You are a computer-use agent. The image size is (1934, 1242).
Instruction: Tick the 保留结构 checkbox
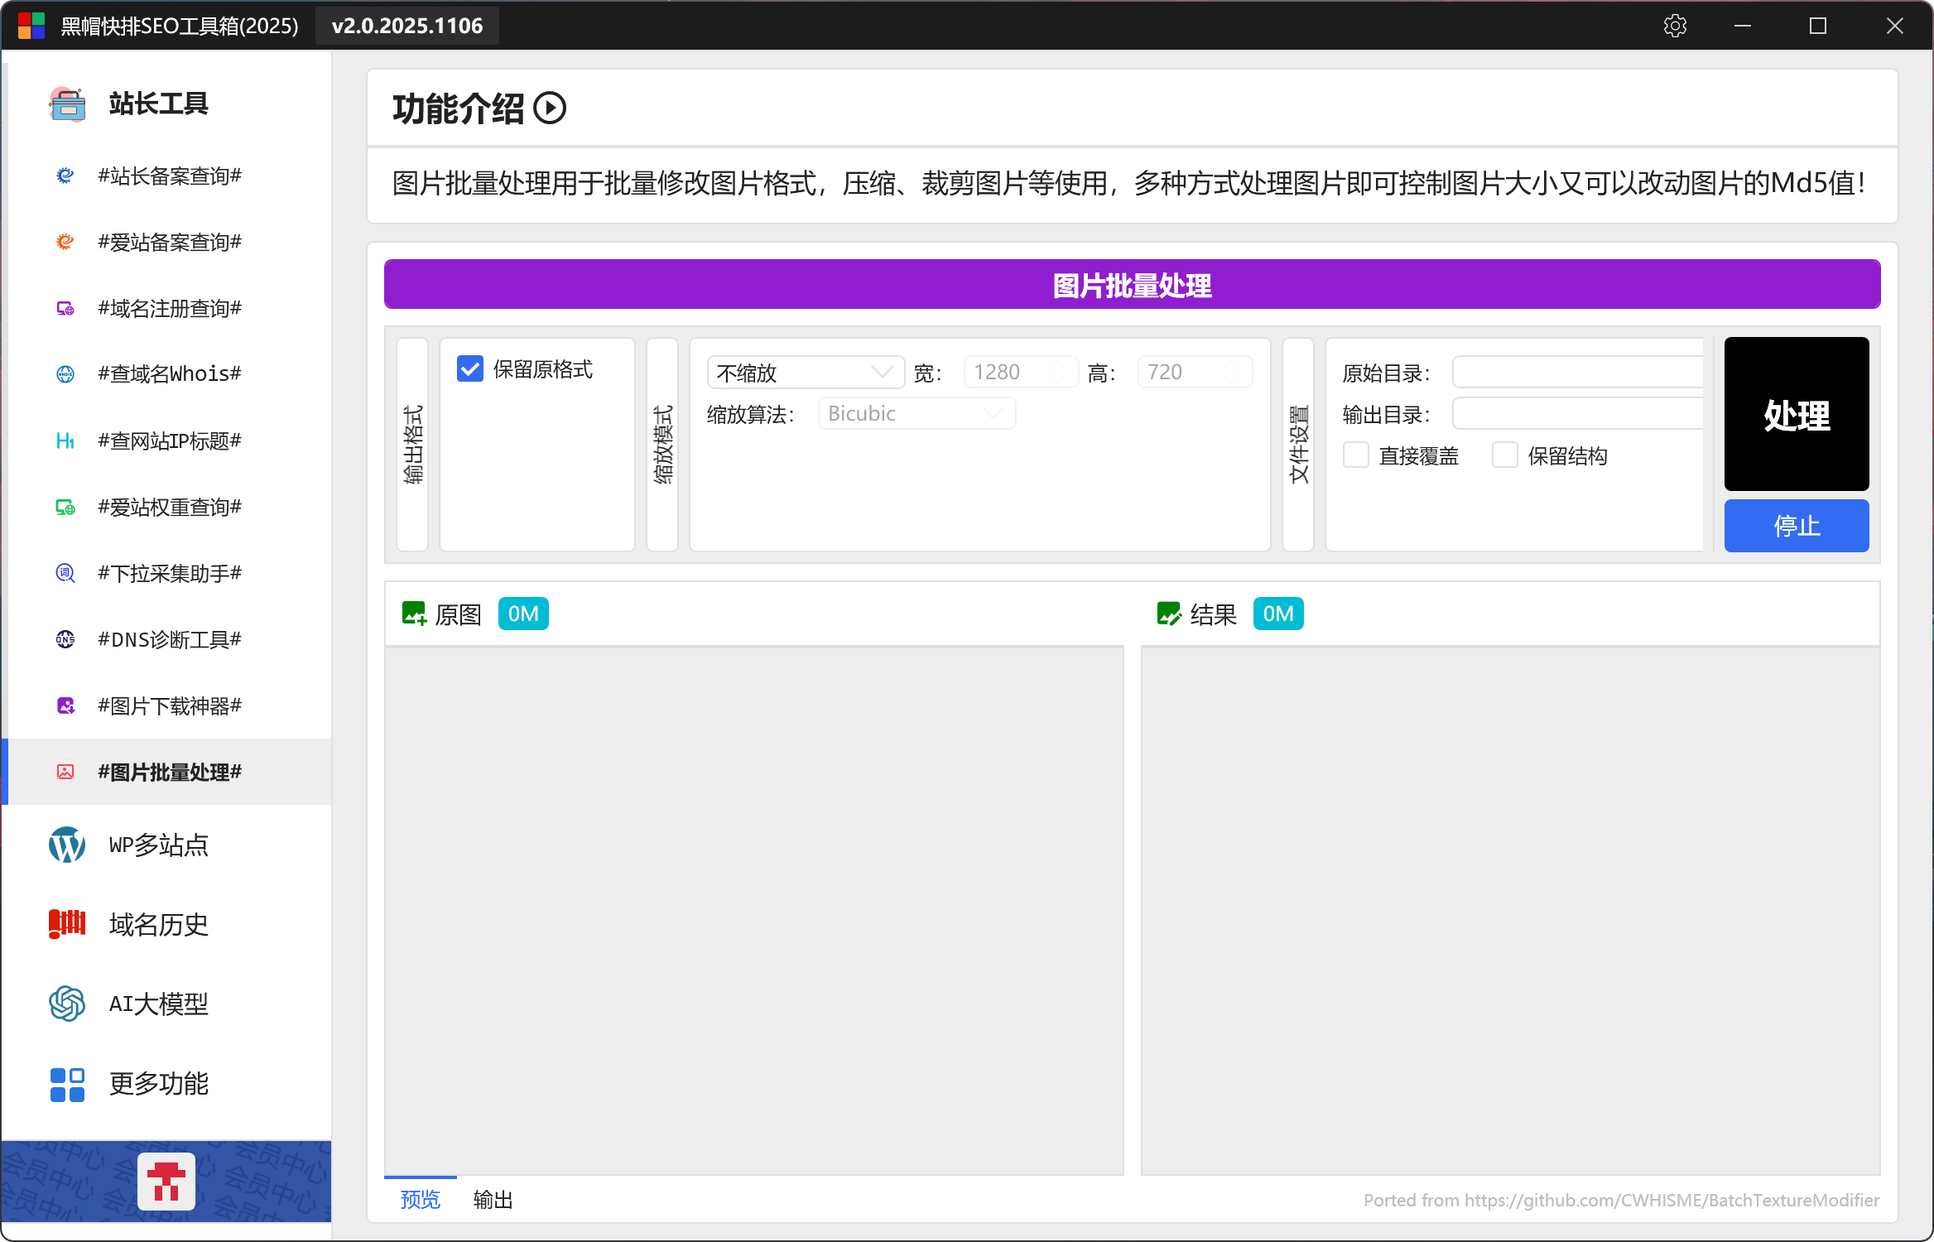[x=1505, y=455]
